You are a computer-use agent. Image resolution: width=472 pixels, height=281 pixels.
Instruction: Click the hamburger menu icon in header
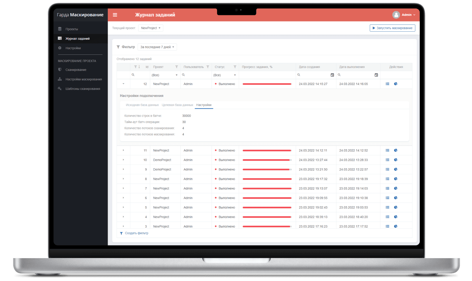(115, 15)
